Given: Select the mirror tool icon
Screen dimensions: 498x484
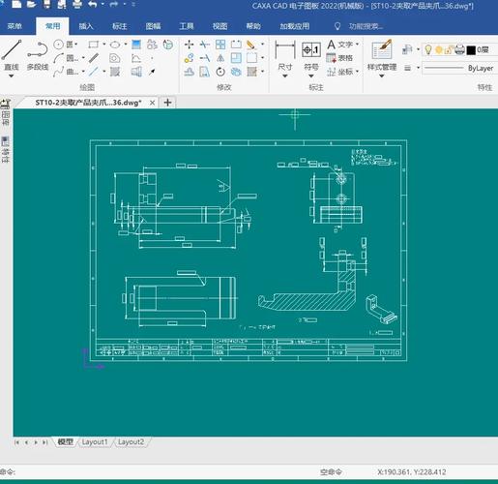Looking at the screenshot, I should click(x=220, y=58).
